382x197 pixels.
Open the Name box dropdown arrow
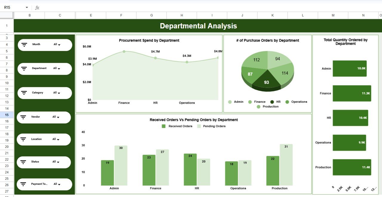click(26, 7)
